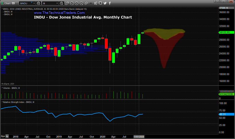Click the eSignal, 2020 copyright text
The width and height of the screenshot is (235, 139).
click(8, 84)
